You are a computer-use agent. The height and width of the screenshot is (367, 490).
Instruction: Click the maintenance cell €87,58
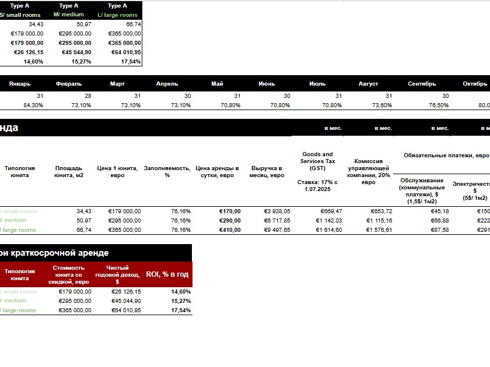(440, 230)
